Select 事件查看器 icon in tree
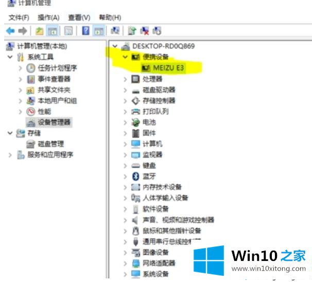This screenshot has height=282, width=312. click(31, 79)
